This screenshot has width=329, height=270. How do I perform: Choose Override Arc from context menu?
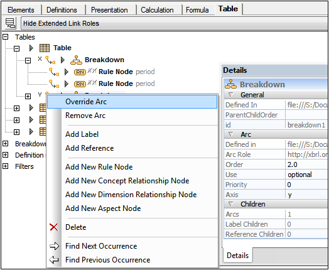click(132, 102)
